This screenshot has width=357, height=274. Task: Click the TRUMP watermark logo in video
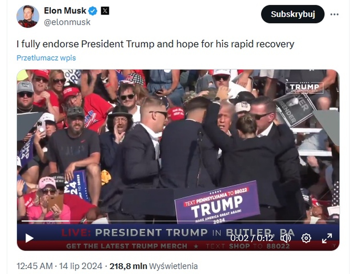point(304,88)
